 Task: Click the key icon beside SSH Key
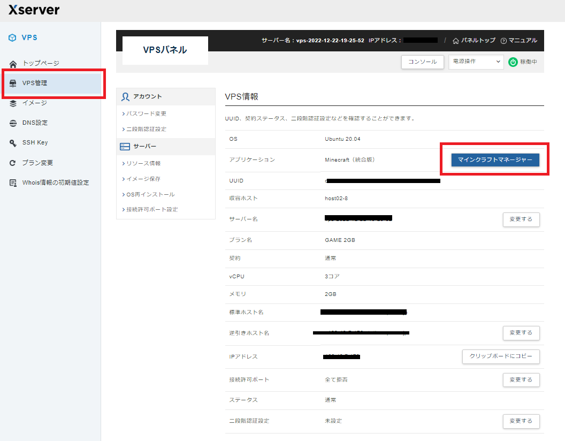tap(13, 142)
